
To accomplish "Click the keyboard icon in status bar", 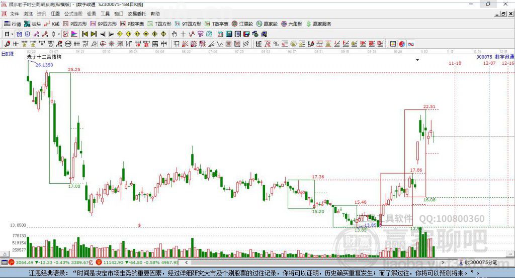I will tap(4, 262).
